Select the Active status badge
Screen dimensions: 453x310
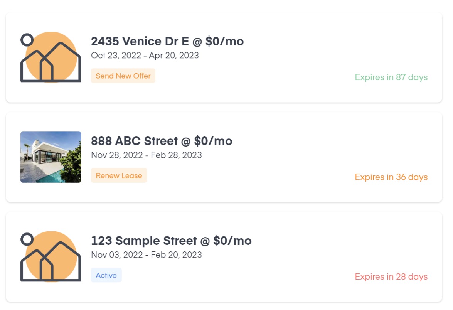click(x=106, y=275)
